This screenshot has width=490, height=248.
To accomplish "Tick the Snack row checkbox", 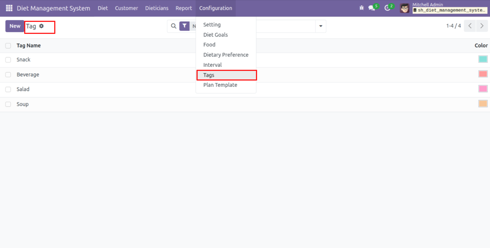I will coord(8,60).
